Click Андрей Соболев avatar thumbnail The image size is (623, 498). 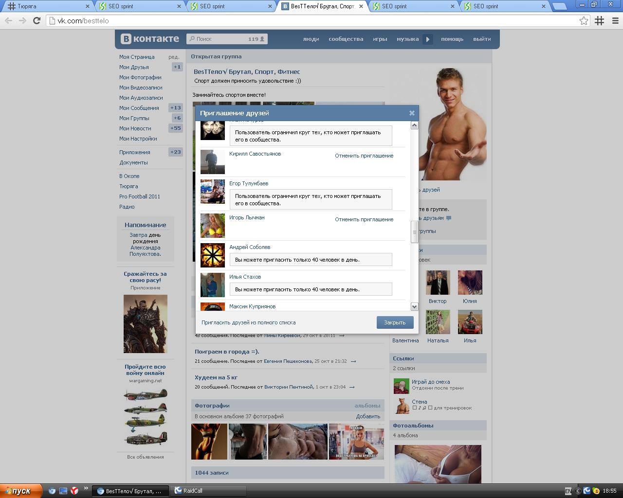(213, 255)
